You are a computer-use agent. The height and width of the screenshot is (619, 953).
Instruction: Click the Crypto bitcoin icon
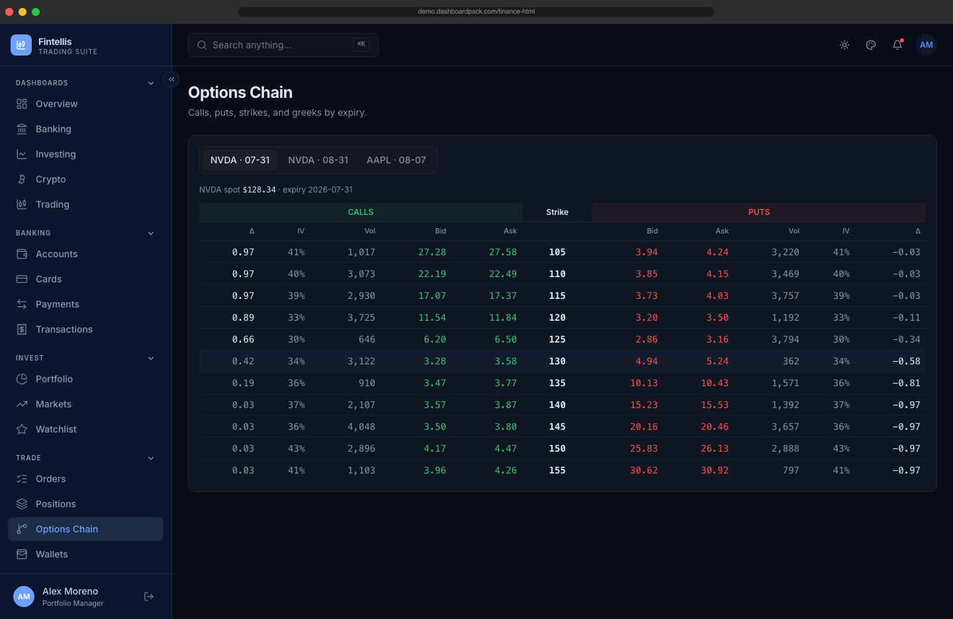pyautogui.click(x=22, y=179)
